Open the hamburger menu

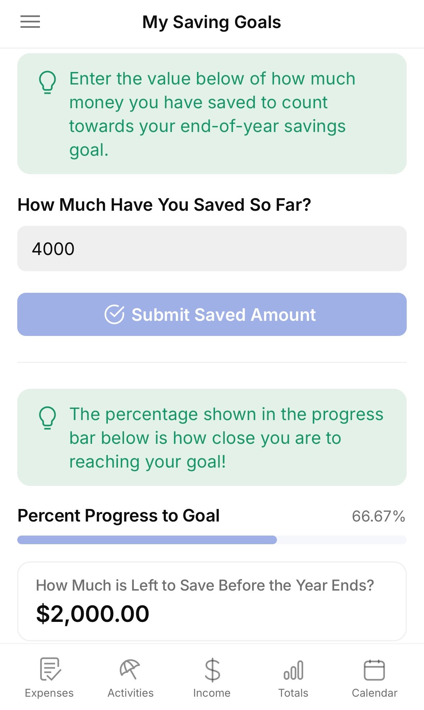pos(30,22)
